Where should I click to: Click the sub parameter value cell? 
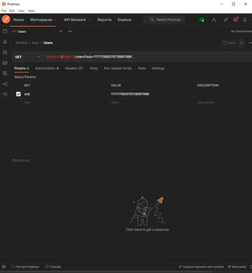click(x=152, y=94)
